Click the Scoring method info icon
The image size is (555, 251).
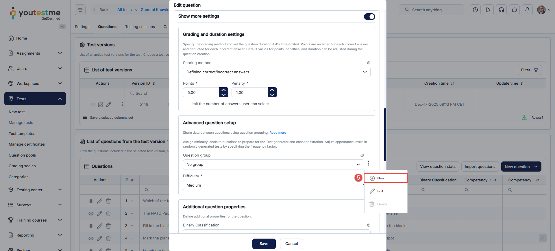[x=369, y=63]
